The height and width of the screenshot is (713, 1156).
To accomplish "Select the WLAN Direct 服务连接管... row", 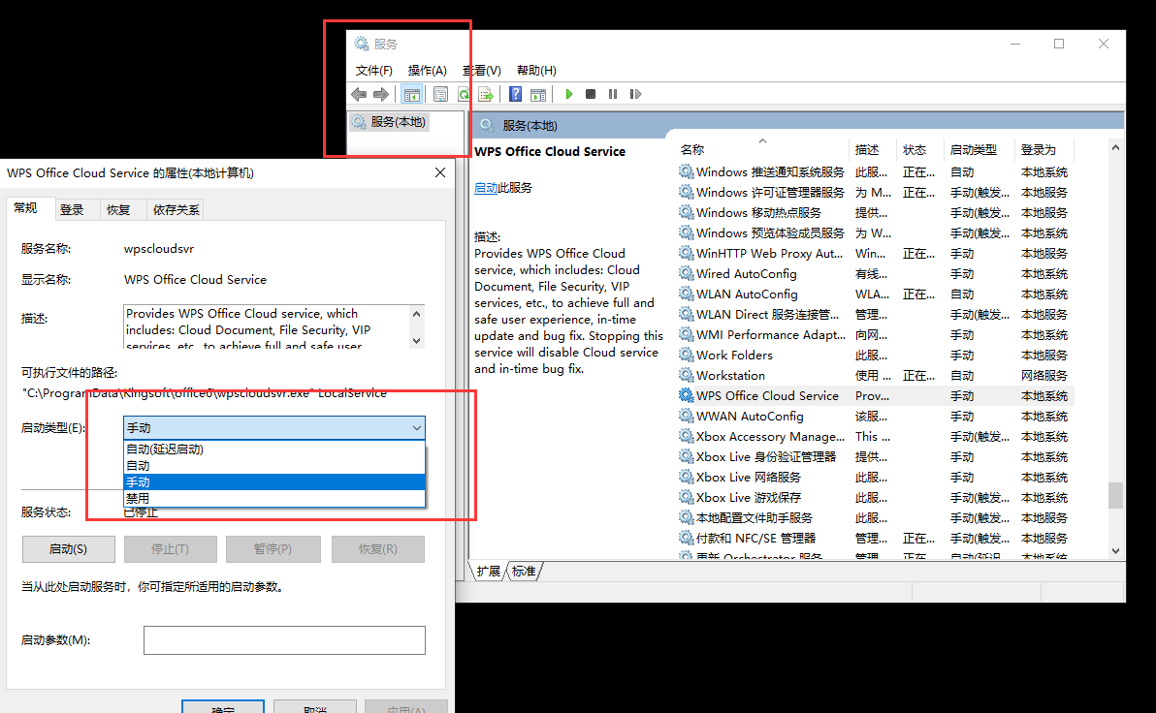I will pos(875,315).
